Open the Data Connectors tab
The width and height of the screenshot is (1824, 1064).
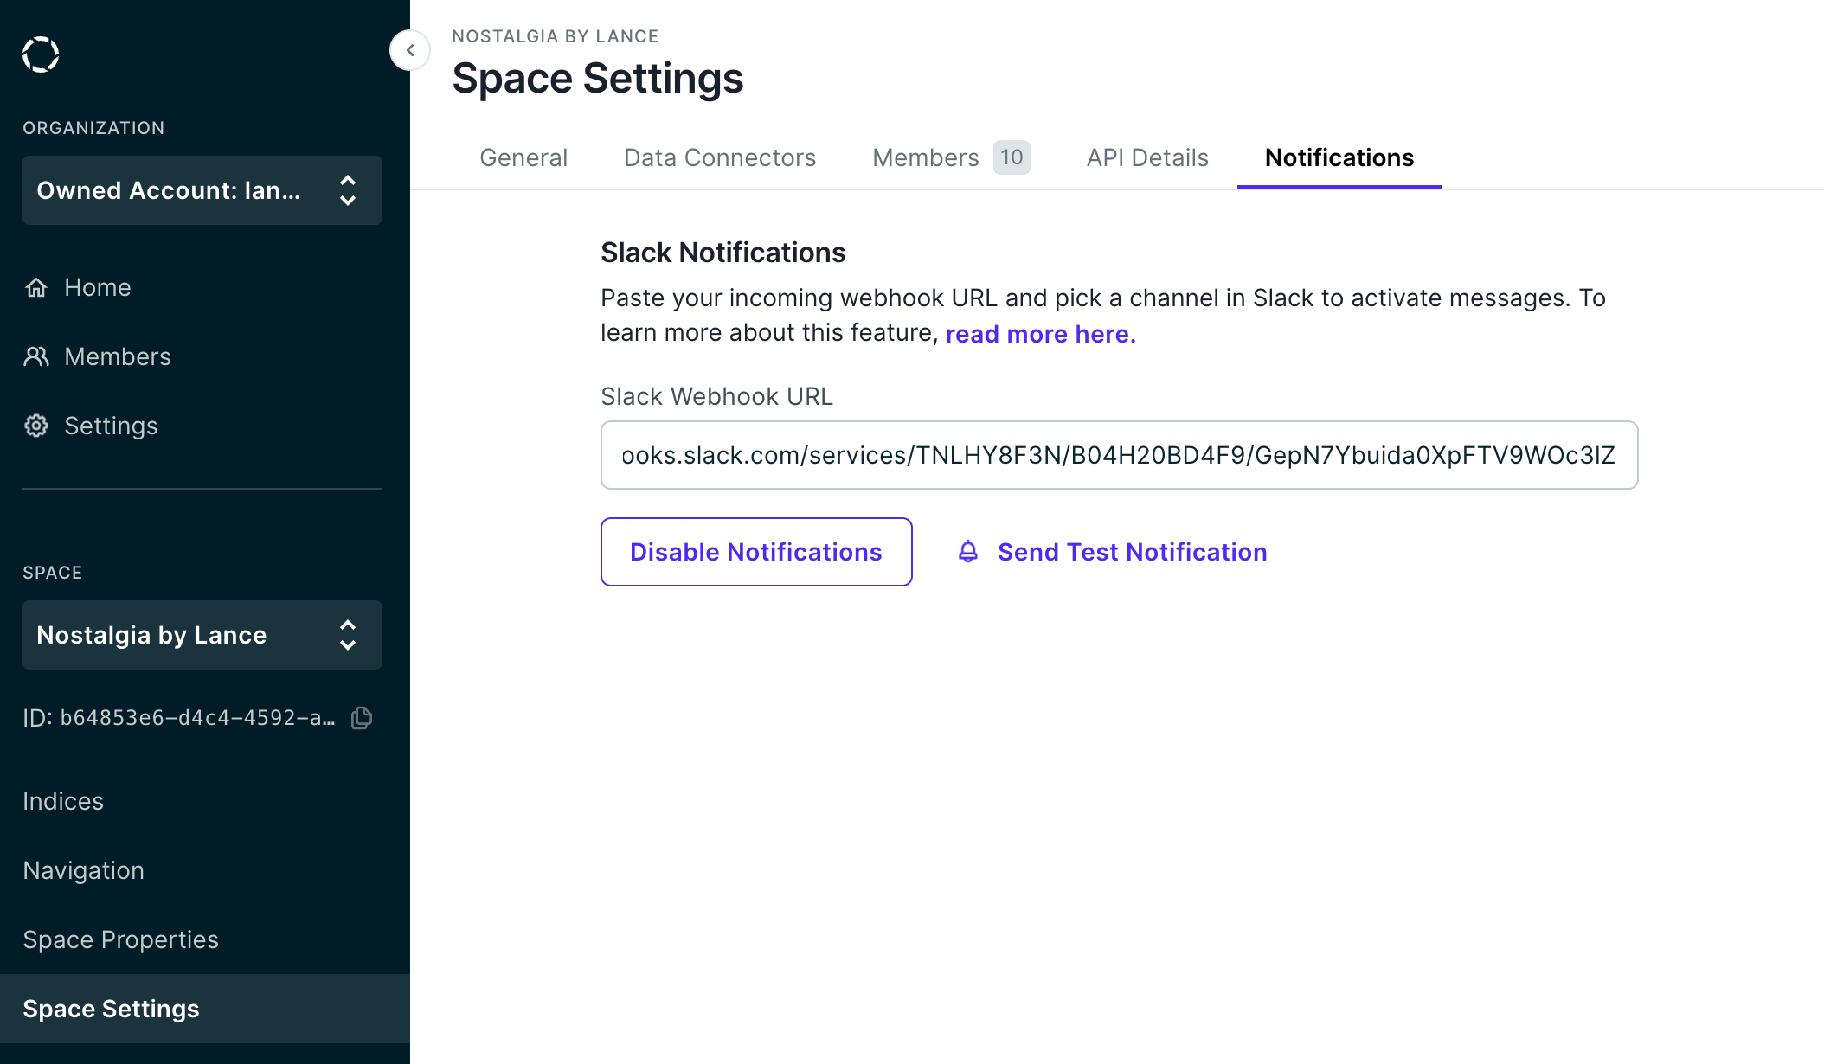point(719,157)
